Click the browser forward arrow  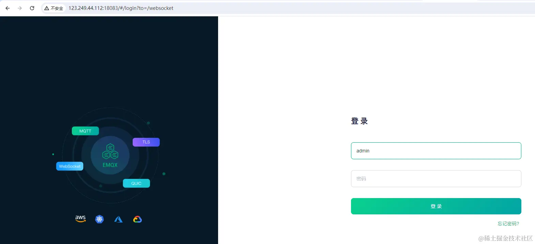pyautogui.click(x=20, y=8)
